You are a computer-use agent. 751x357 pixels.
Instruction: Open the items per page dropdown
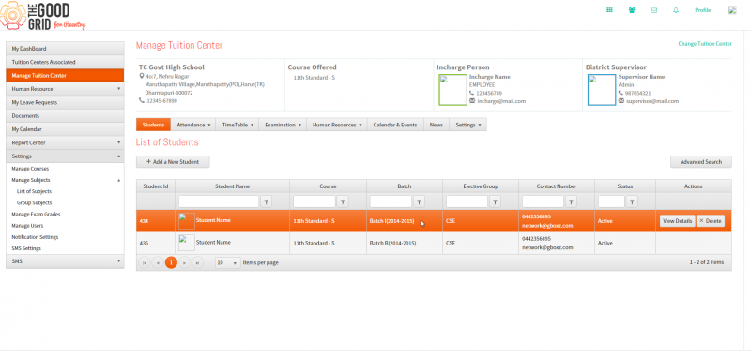[x=227, y=263]
